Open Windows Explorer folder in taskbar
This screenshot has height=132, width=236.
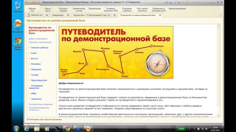tap(37, 128)
